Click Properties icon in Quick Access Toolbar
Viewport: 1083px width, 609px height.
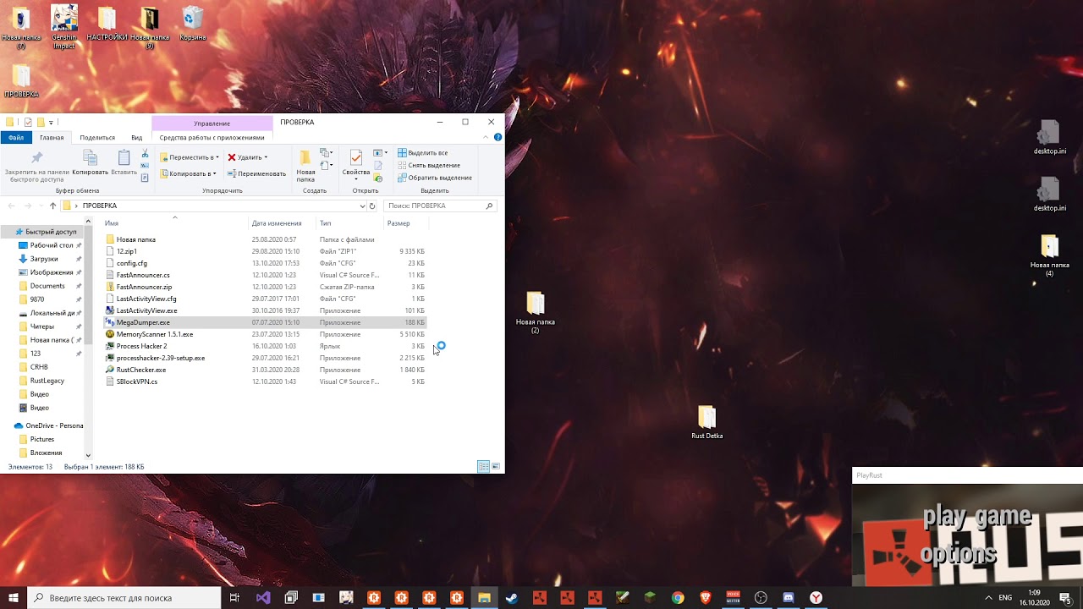tap(27, 123)
